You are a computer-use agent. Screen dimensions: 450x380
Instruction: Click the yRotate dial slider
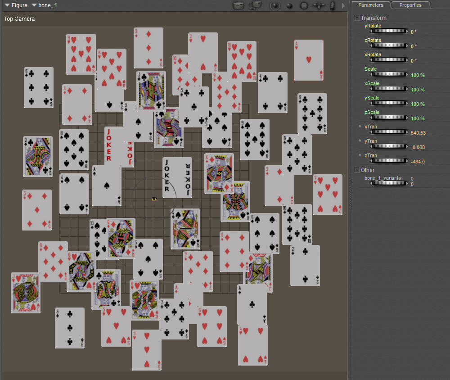[389, 31]
